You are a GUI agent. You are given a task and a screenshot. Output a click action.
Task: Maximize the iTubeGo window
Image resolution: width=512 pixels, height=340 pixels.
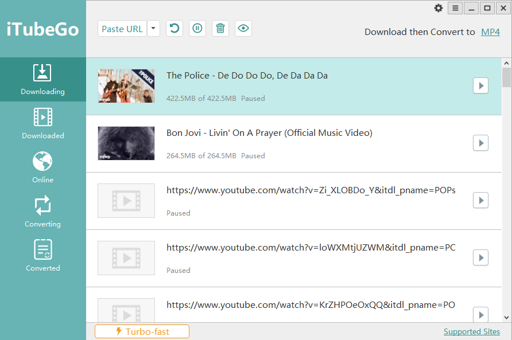click(x=487, y=8)
